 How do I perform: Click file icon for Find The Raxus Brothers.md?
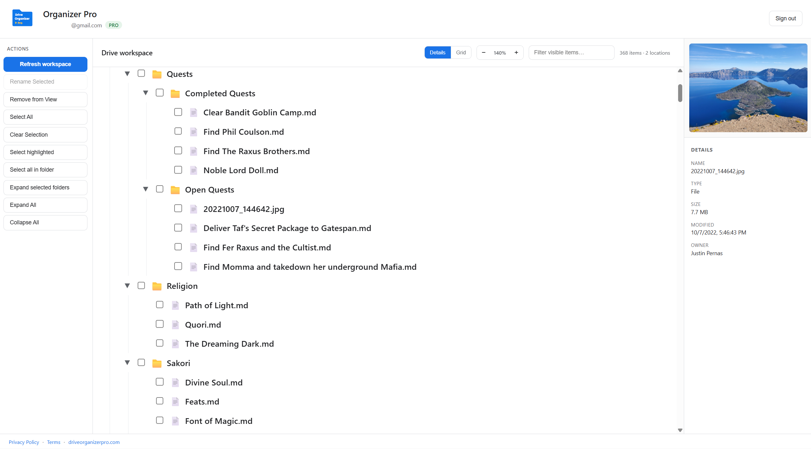[194, 151]
